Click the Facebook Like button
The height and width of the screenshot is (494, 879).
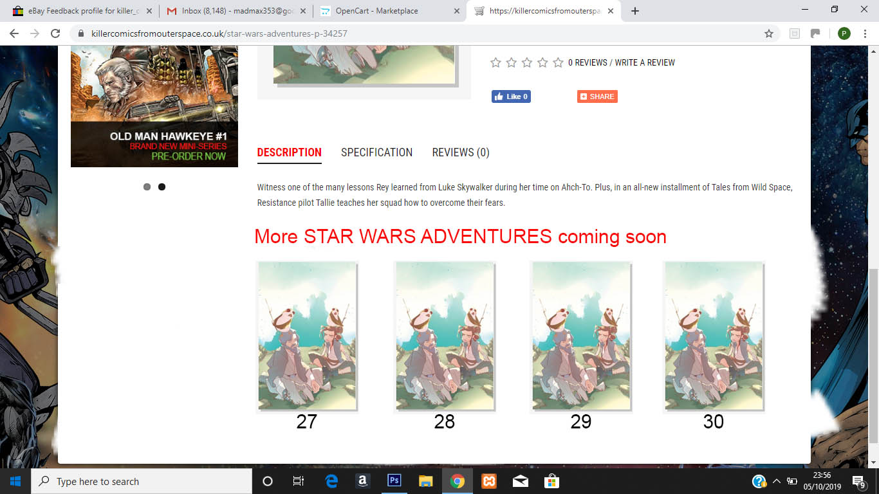[x=511, y=96]
